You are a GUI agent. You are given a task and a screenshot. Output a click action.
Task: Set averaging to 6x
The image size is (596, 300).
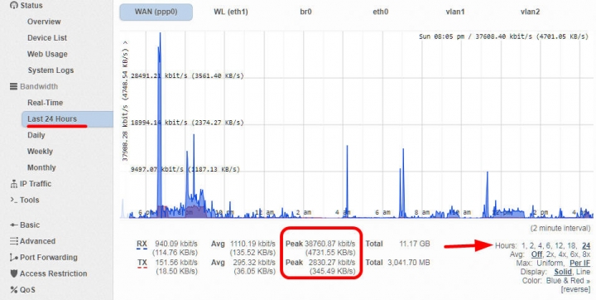[x=574, y=254]
